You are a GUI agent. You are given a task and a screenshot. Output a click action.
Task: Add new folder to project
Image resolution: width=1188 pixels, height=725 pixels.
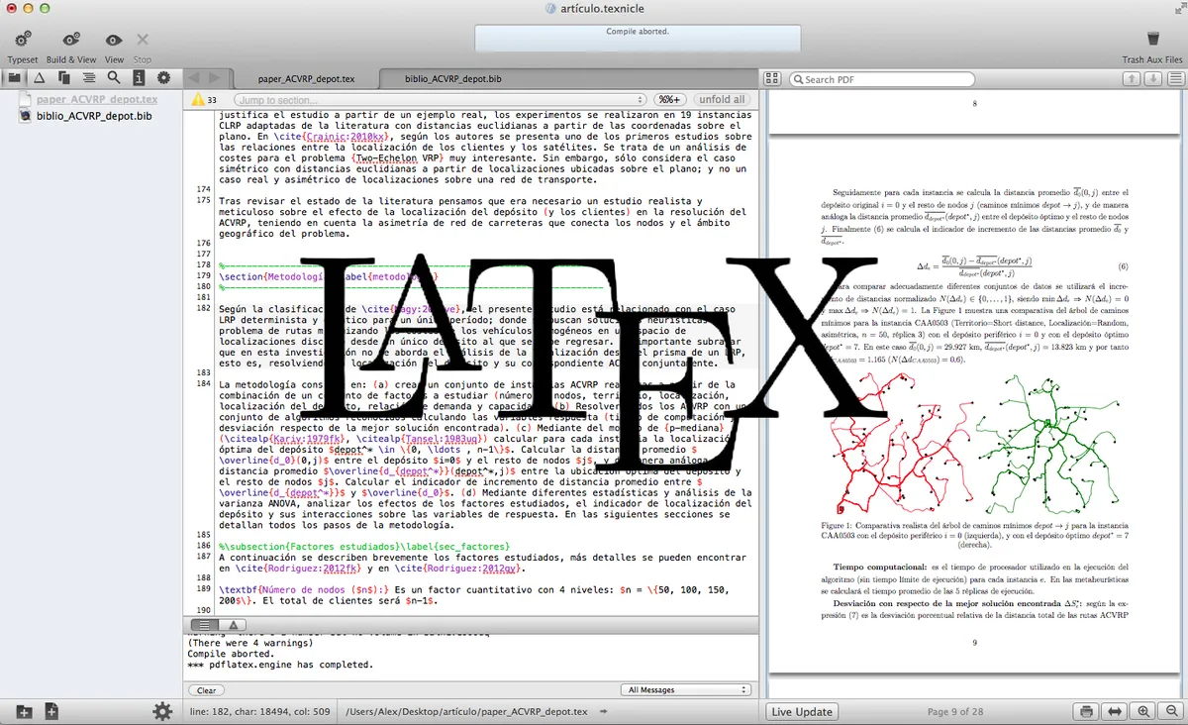click(x=24, y=711)
